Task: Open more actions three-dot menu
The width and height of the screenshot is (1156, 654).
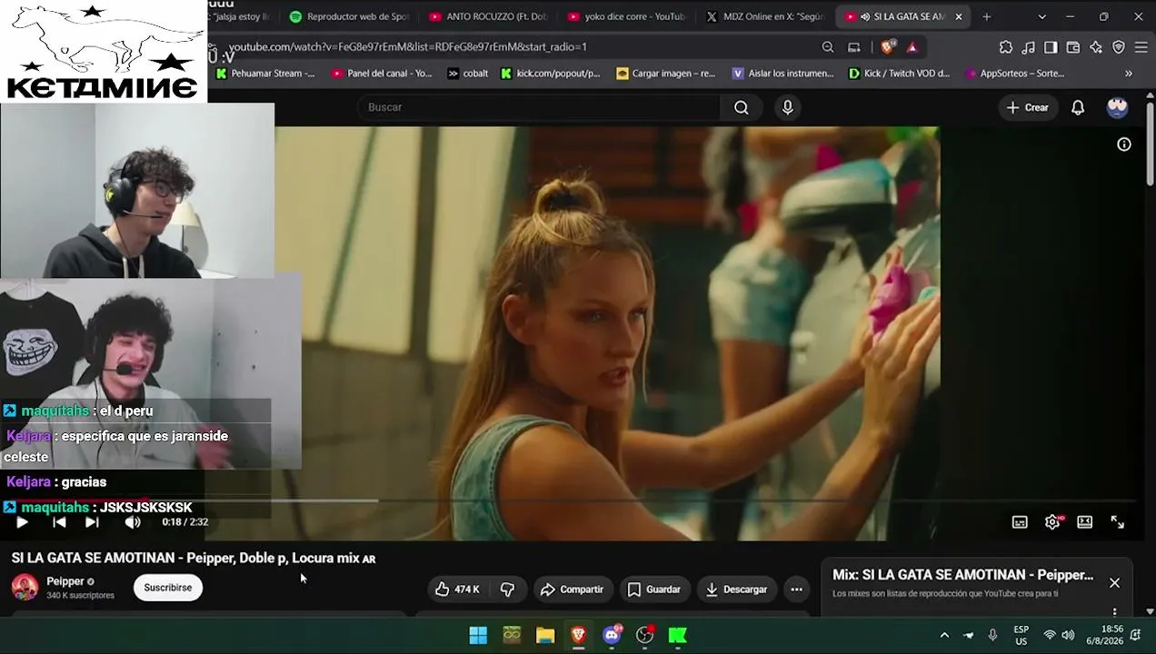Action: coord(796,590)
